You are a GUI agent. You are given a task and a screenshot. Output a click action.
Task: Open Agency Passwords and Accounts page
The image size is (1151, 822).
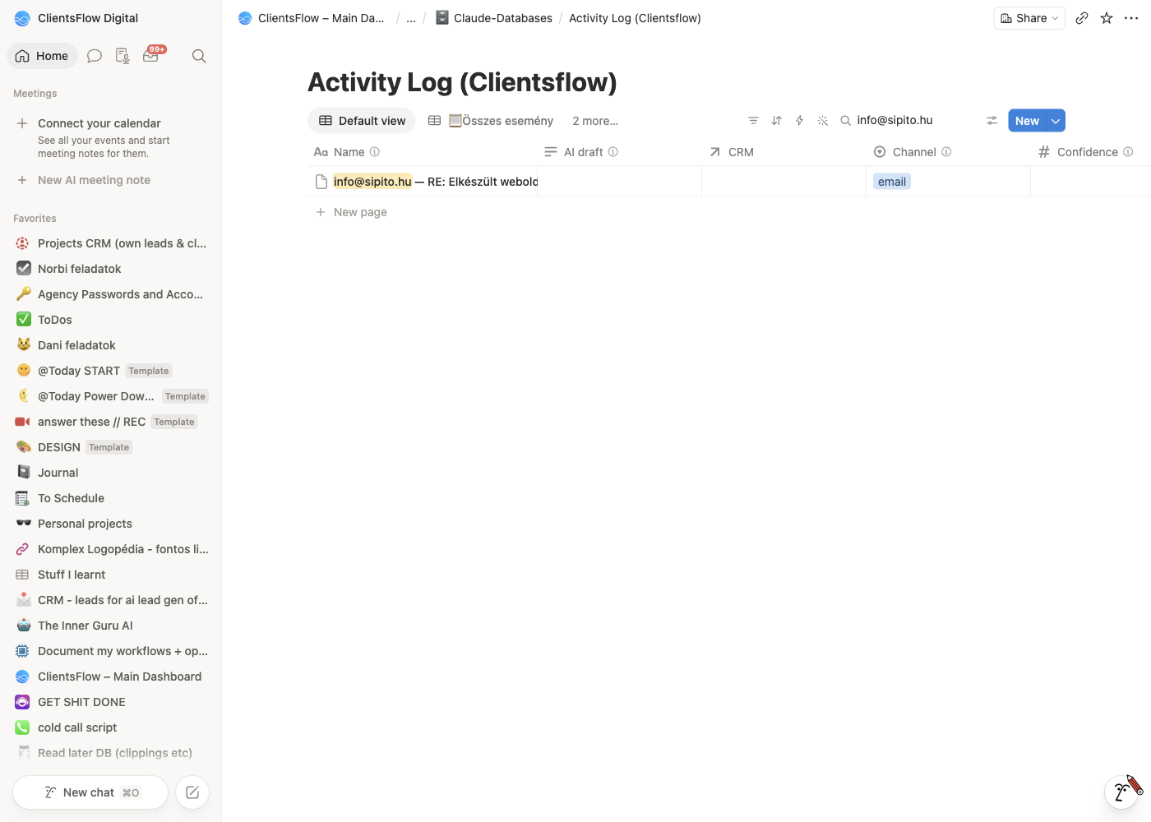[x=111, y=294]
